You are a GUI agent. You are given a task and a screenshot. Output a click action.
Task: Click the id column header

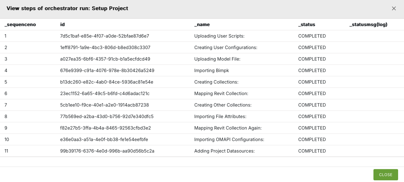63,24
